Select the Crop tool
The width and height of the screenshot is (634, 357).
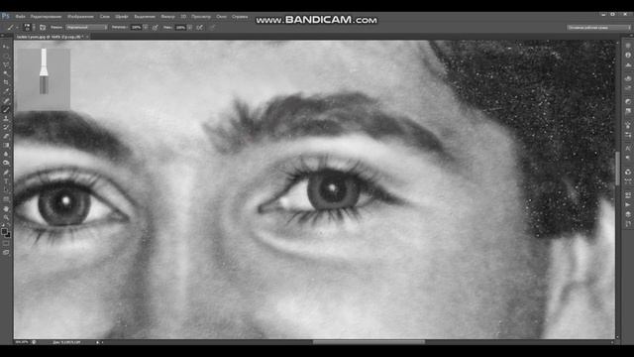(6, 82)
